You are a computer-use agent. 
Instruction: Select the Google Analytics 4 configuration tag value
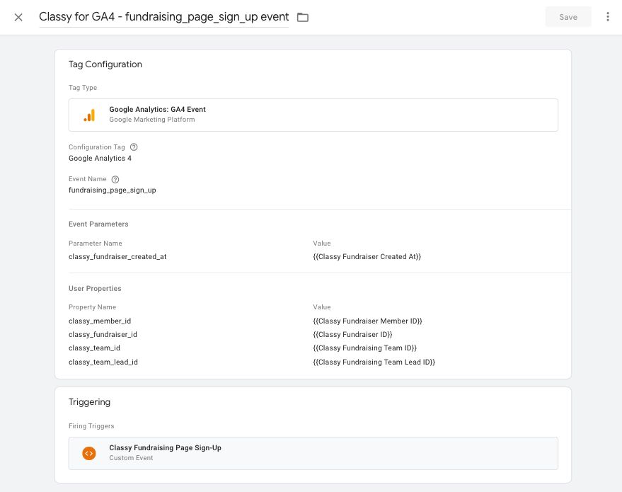point(100,159)
